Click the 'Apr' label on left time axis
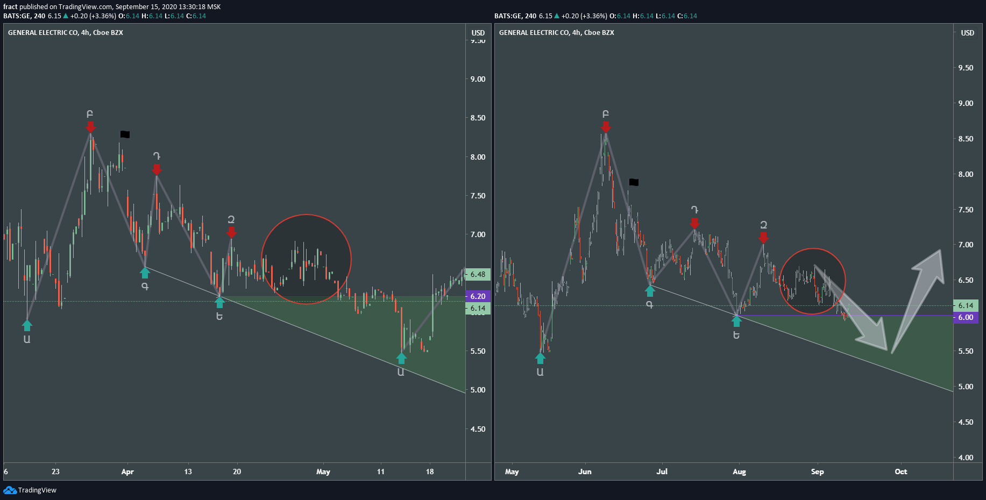The width and height of the screenshot is (986, 500). 127,472
